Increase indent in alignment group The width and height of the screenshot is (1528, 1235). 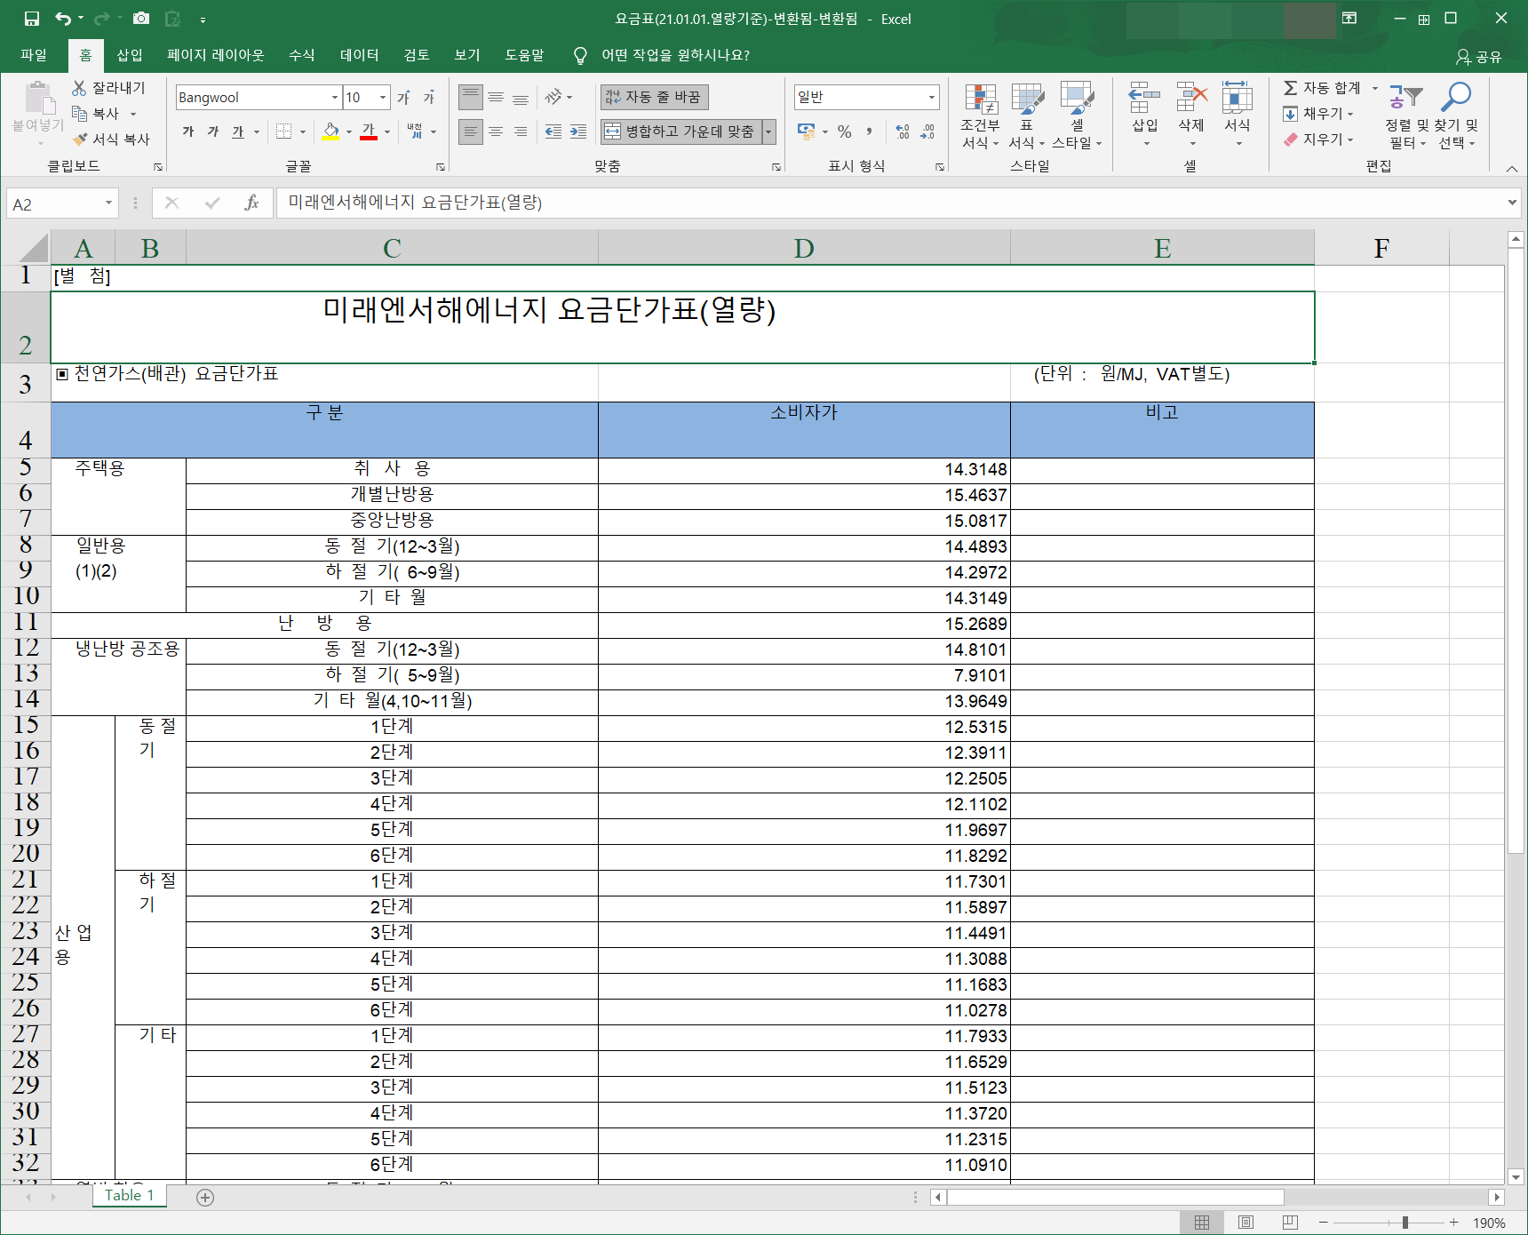click(578, 131)
